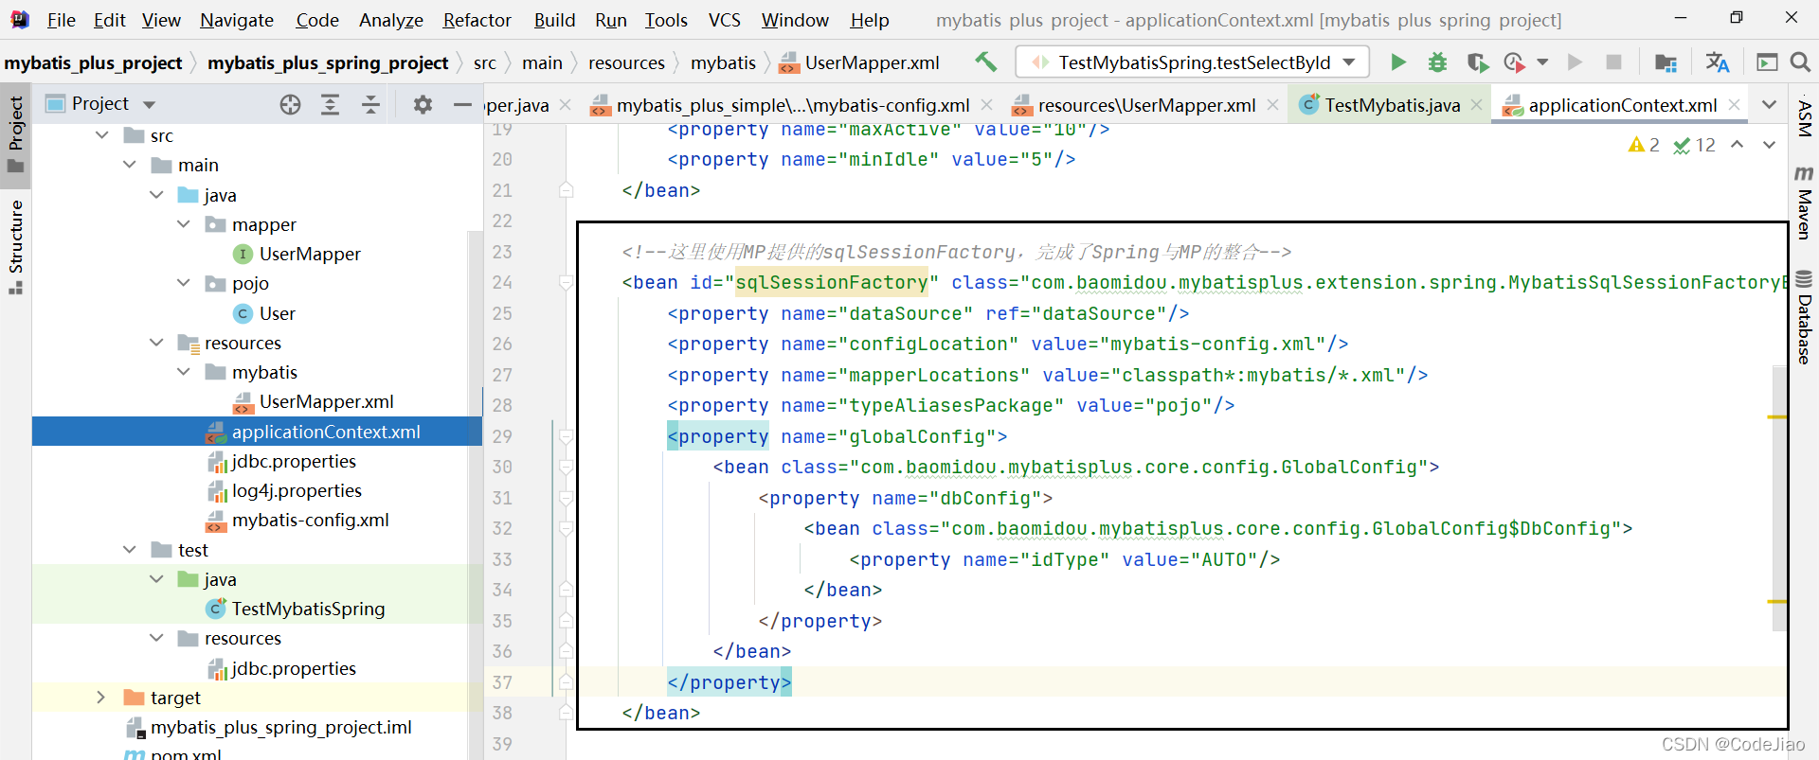Collapse the mapper package
Viewport: 1819px width, 760px height.
tap(184, 224)
